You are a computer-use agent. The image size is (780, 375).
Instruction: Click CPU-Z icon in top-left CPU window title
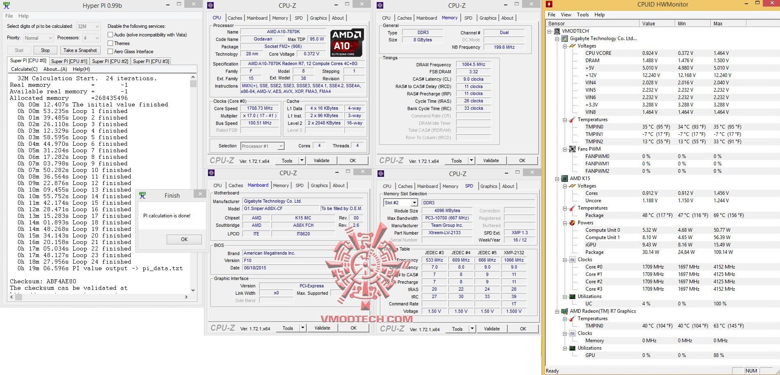click(210, 5)
